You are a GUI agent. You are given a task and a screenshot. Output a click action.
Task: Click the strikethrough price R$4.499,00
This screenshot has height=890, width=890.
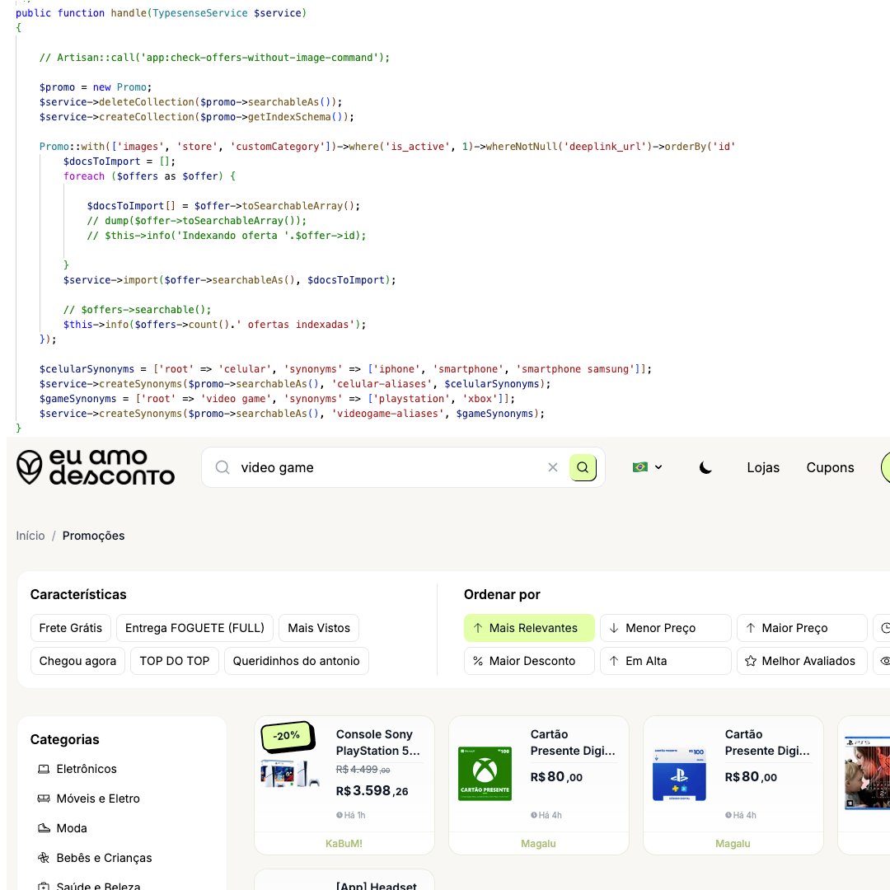363,770
